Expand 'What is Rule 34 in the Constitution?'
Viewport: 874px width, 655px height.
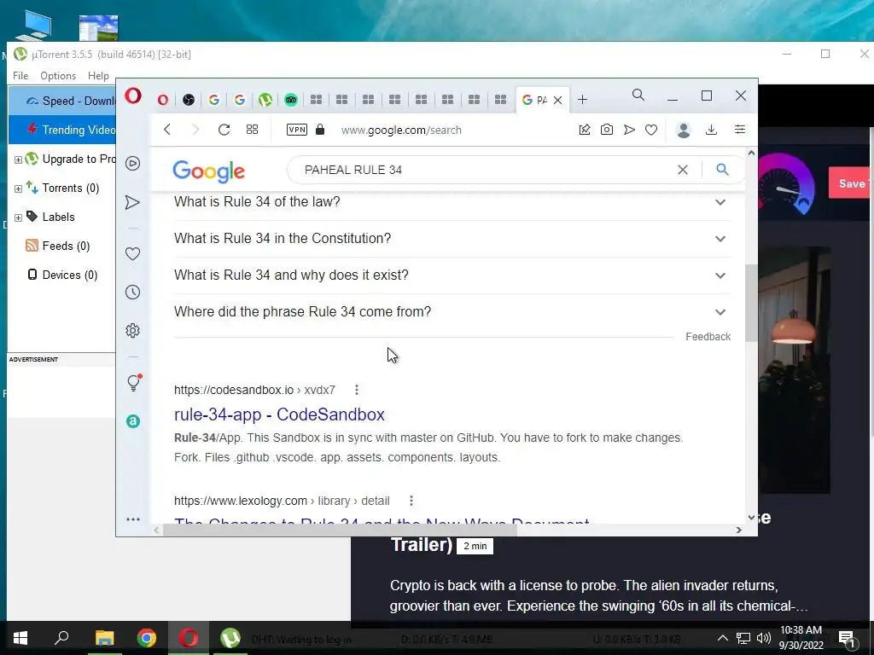click(x=452, y=239)
